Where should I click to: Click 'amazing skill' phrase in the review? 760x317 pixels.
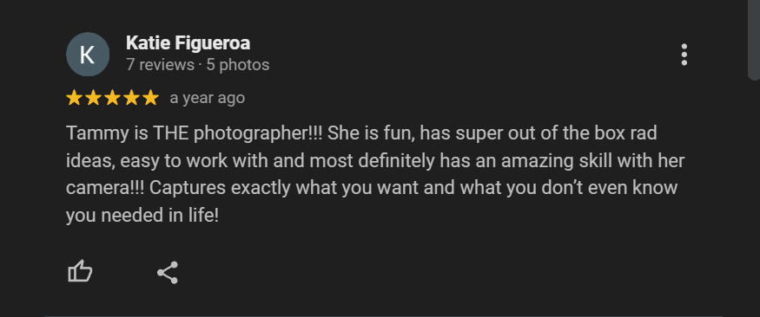pyautogui.click(x=550, y=161)
